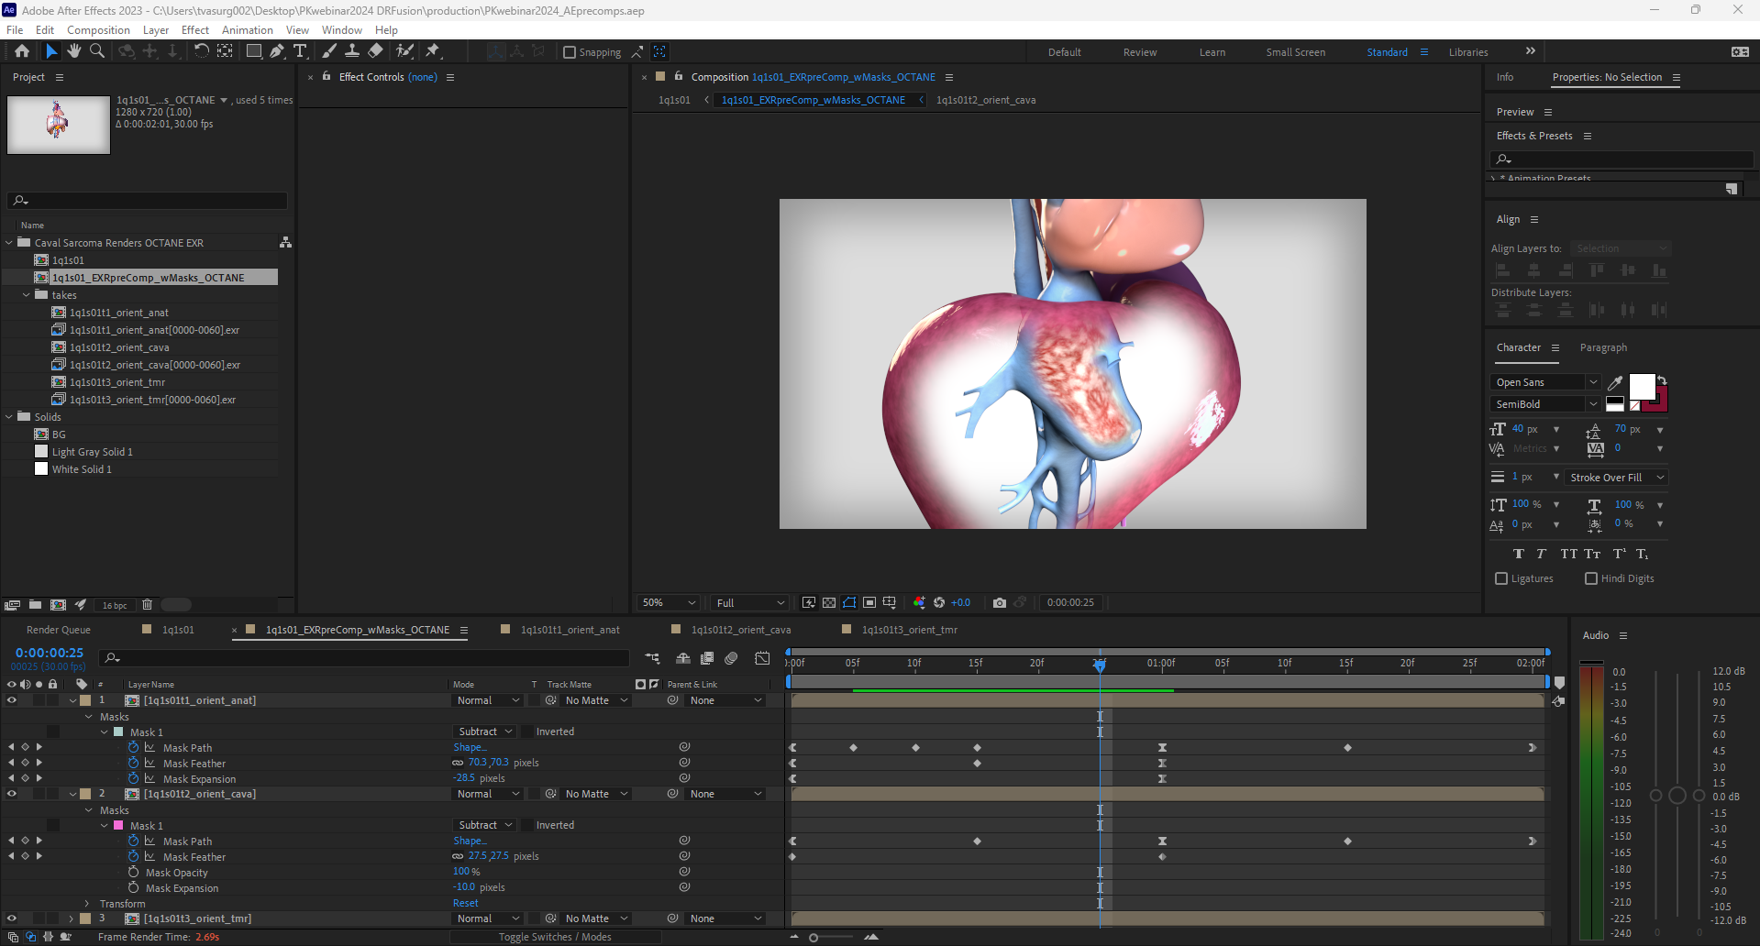1760x946 pixels.
Task: Take a snapshot with the camera icon
Action: pyautogui.click(x=1000, y=602)
